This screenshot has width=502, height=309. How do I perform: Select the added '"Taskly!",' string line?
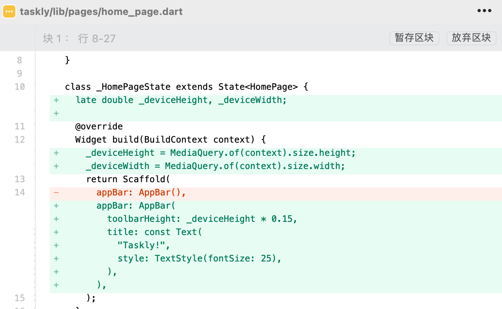click(x=144, y=245)
